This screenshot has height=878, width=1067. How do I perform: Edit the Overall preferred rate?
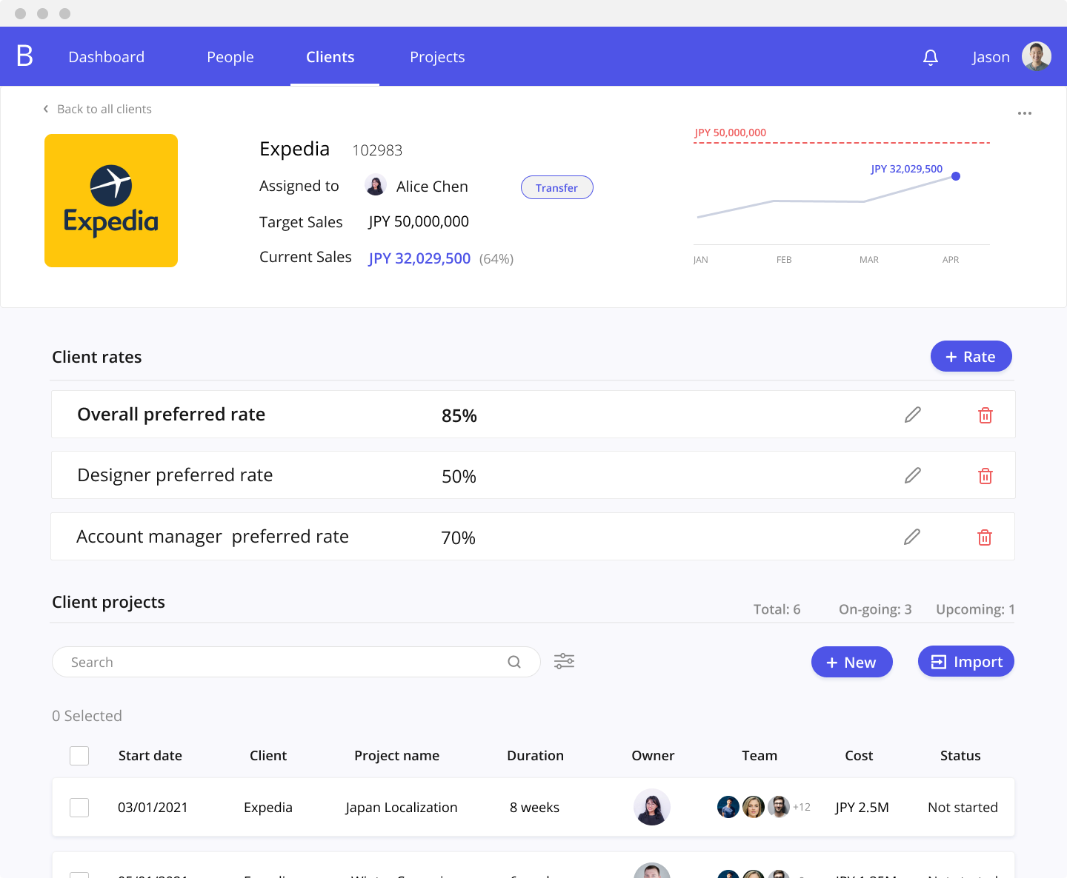913,415
